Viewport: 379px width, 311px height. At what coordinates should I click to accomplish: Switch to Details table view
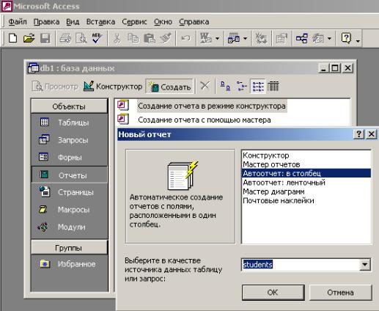(273, 86)
